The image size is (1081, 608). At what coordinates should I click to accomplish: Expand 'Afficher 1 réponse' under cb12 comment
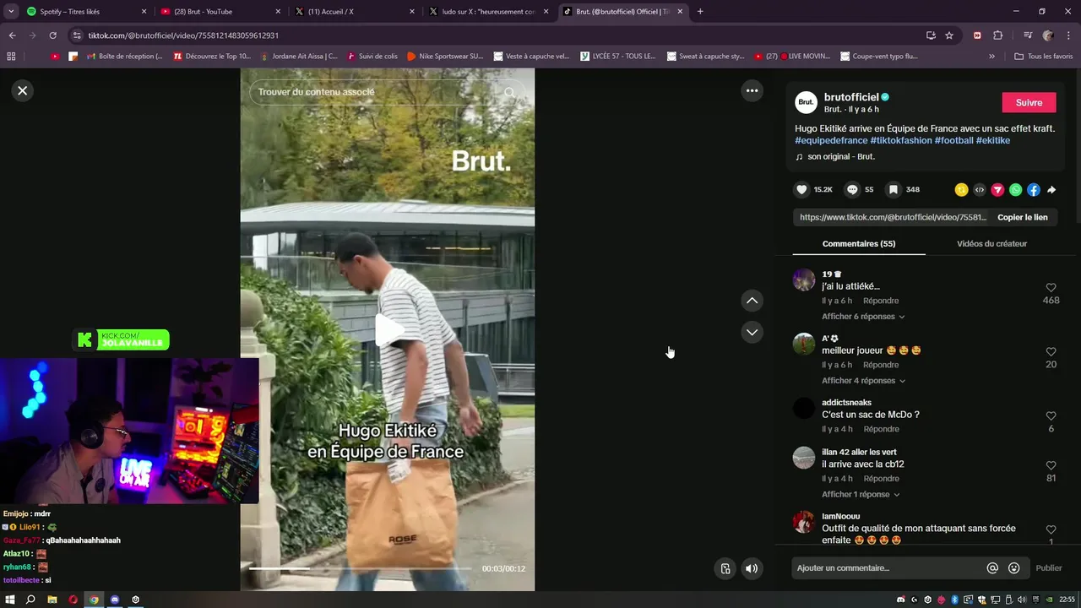(x=861, y=494)
